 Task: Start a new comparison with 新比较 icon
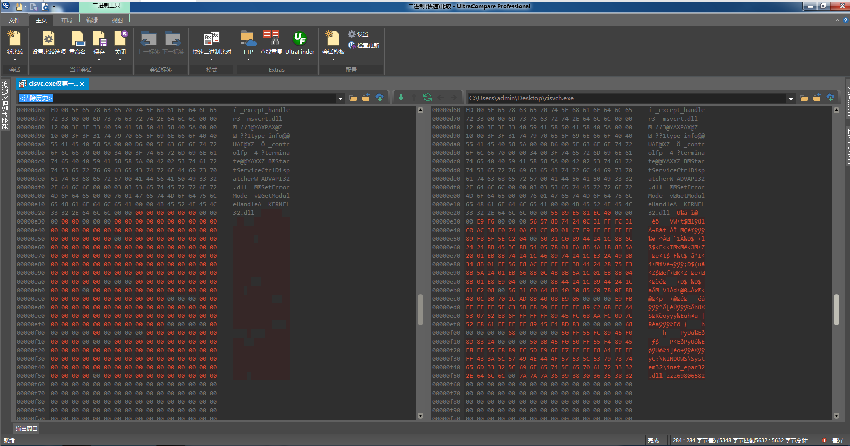[x=14, y=39]
